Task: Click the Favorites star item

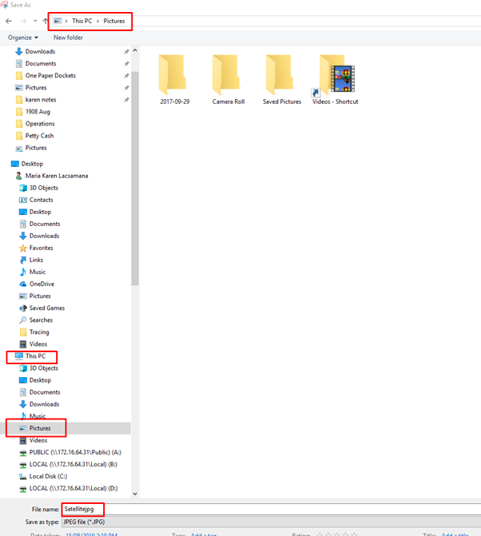Action: 36,248
